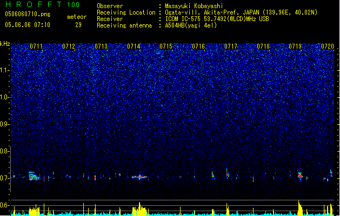Click the 0714 time marker
The image size is (340, 216).
[x=134, y=46]
